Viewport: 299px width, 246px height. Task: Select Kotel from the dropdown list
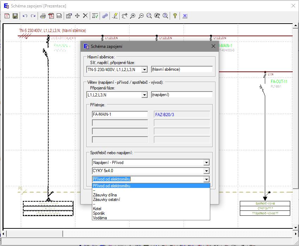(x=151, y=209)
